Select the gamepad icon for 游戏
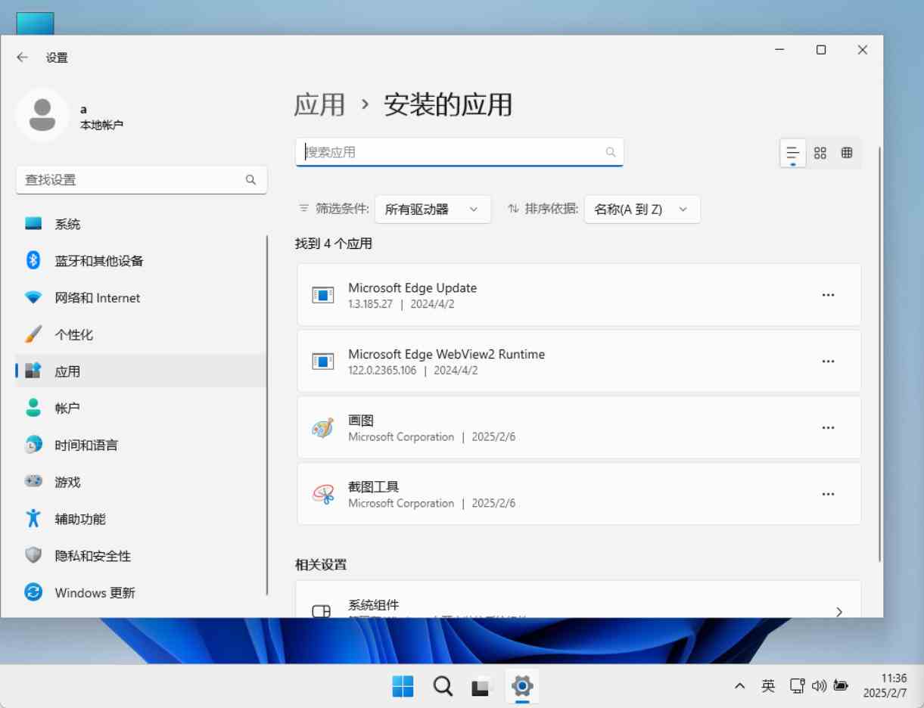924x708 pixels. pos(33,482)
